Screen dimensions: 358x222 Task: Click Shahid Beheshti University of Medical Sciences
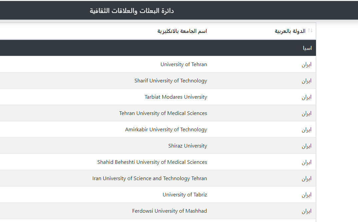point(152,162)
